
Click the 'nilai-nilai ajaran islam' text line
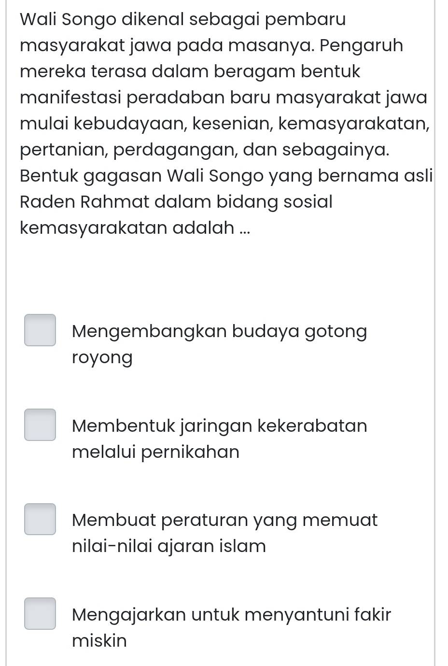[x=169, y=546]
